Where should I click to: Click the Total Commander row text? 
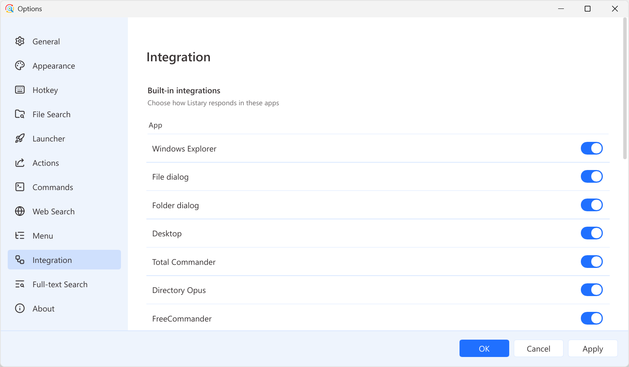184,262
